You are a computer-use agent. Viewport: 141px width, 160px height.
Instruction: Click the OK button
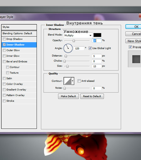tap(133, 27)
